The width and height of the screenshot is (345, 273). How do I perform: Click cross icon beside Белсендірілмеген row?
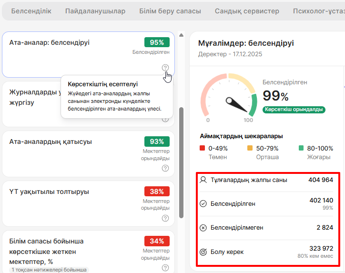point(203,228)
